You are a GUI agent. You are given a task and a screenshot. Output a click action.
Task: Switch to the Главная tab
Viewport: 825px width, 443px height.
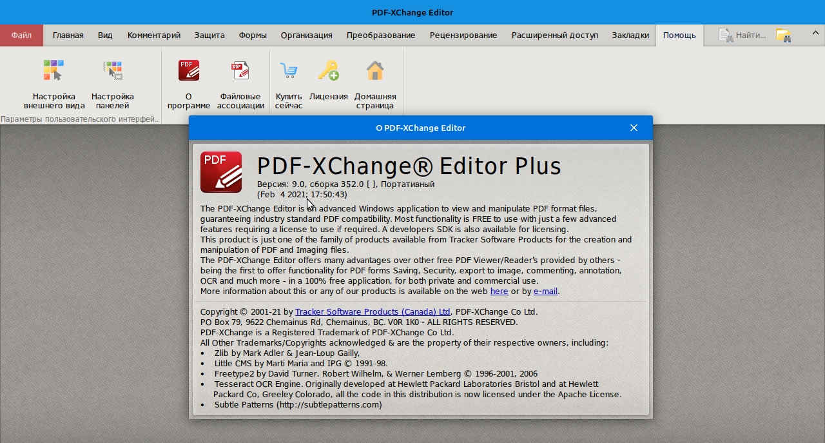pos(68,35)
